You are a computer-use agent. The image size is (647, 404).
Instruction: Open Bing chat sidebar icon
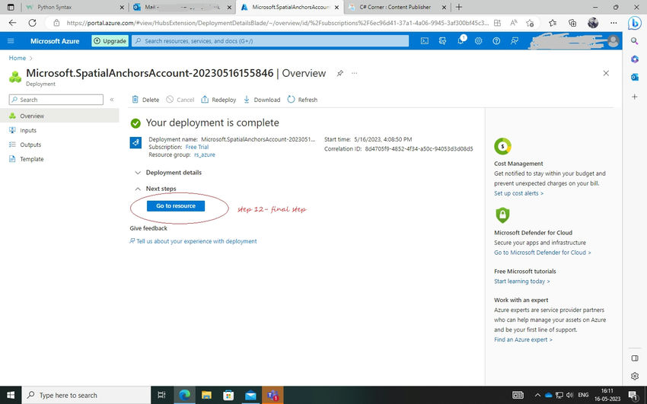[635, 23]
